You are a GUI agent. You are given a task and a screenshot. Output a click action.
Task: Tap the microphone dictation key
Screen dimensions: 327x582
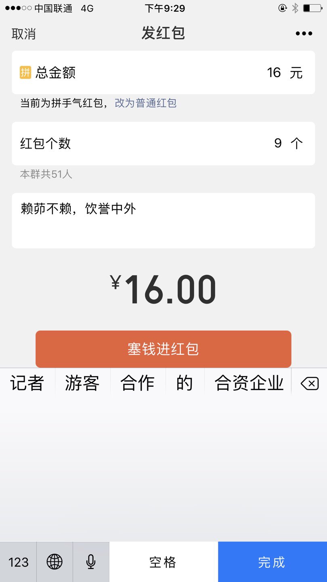(91, 562)
